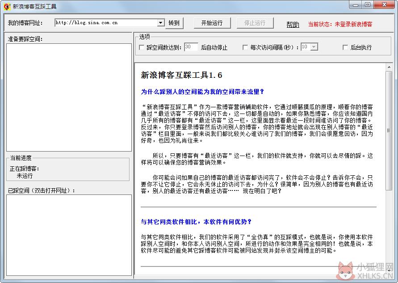Click the 我的博客网址 label
This screenshot has width=398, height=283.
pyautogui.click(x=25, y=23)
